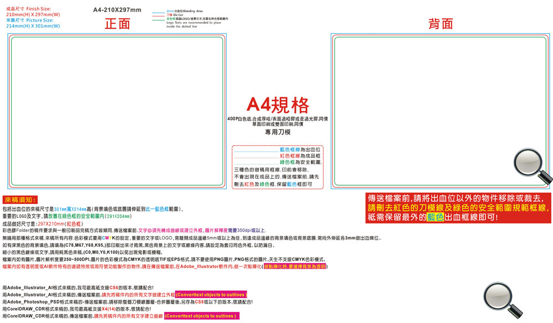Click the deep black C78,M67,Y68,K95 line
Image resolution: width=553 pixels, height=323 pixels.
click(139, 246)
